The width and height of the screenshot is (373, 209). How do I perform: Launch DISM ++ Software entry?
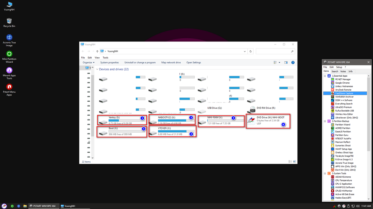click(344, 100)
